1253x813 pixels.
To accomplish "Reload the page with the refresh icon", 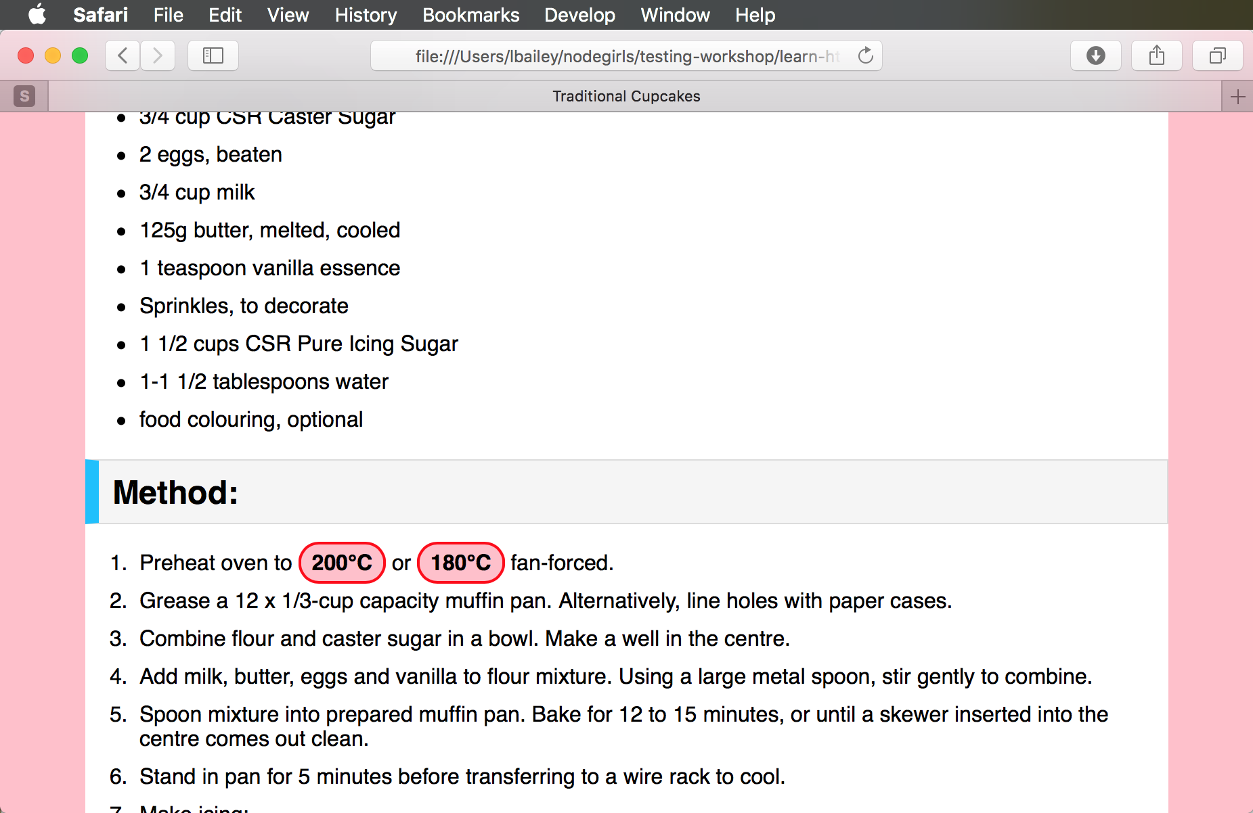I will pyautogui.click(x=865, y=55).
